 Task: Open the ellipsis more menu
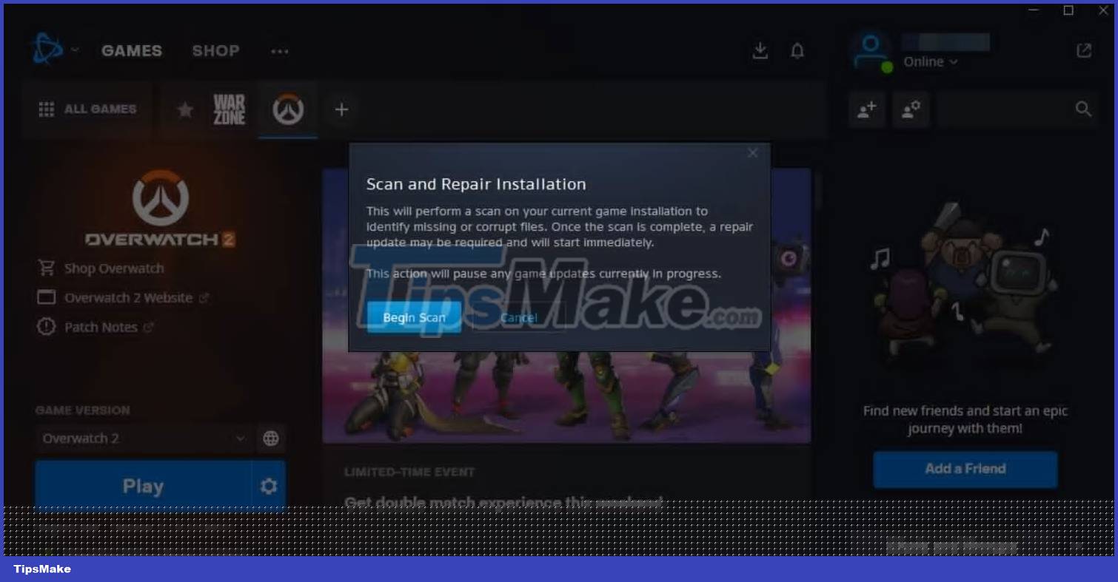[x=279, y=51]
